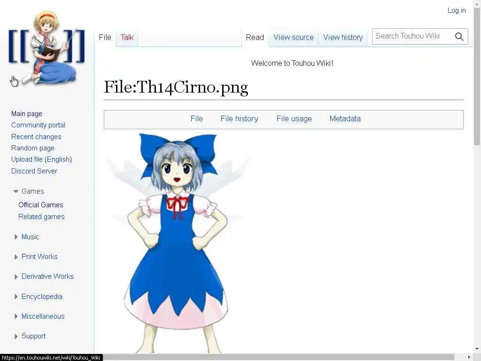481x361 pixels.
Task: Open Upload file (English) link
Action: click(41, 159)
